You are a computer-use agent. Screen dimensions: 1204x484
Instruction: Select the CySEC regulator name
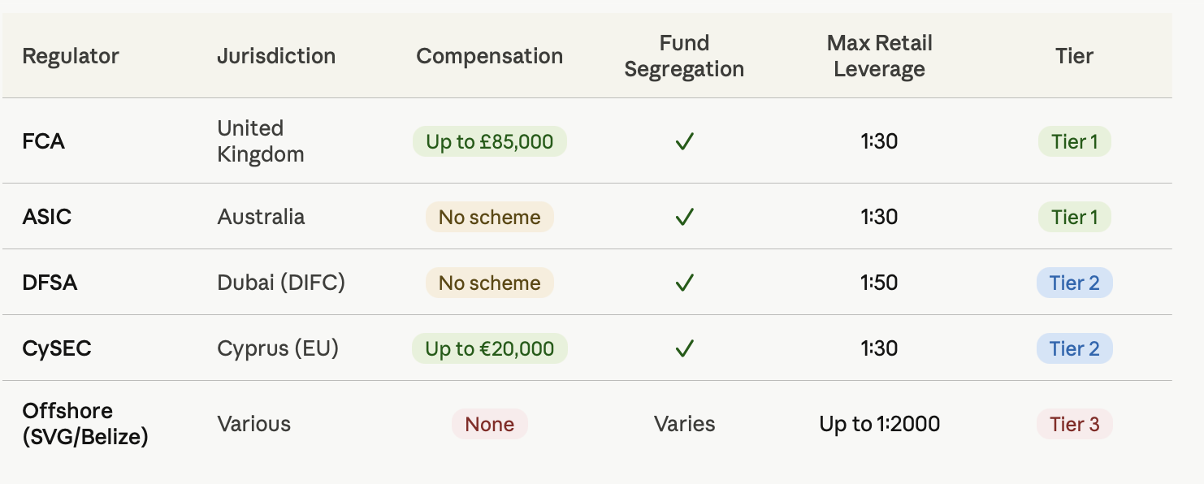point(57,348)
